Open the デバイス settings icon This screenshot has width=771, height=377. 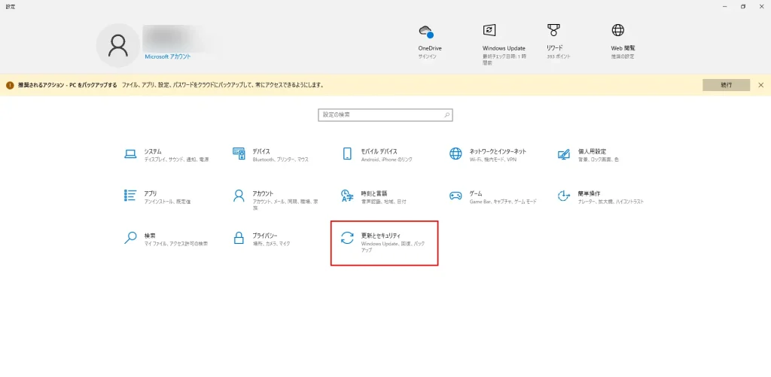click(239, 154)
